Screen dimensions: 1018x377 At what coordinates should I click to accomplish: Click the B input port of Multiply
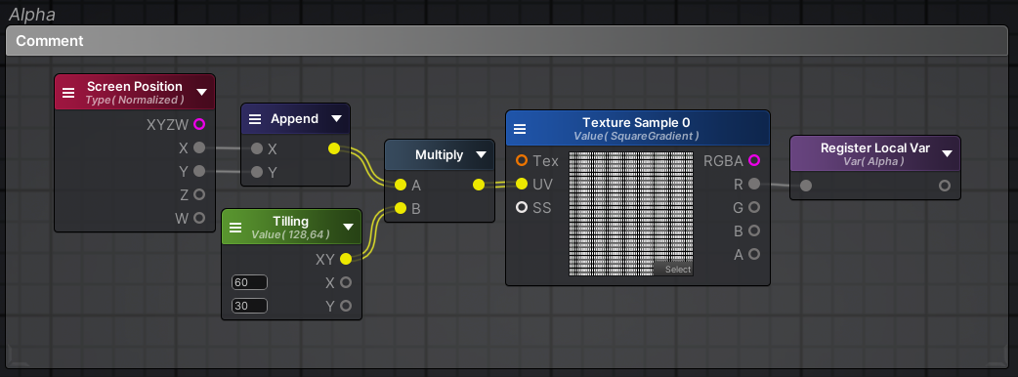(x=401, y=208)
